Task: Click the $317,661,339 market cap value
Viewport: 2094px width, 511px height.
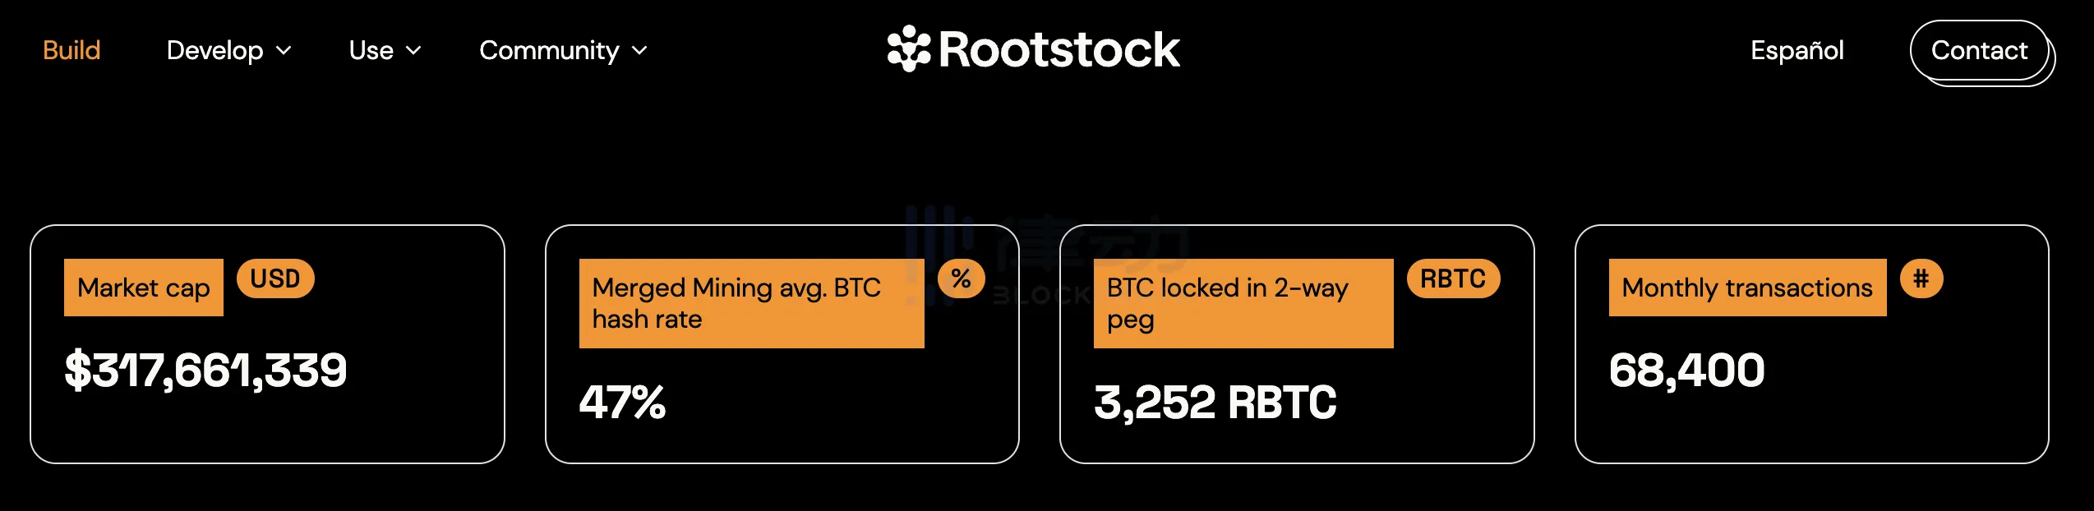Action: (205, 370)
